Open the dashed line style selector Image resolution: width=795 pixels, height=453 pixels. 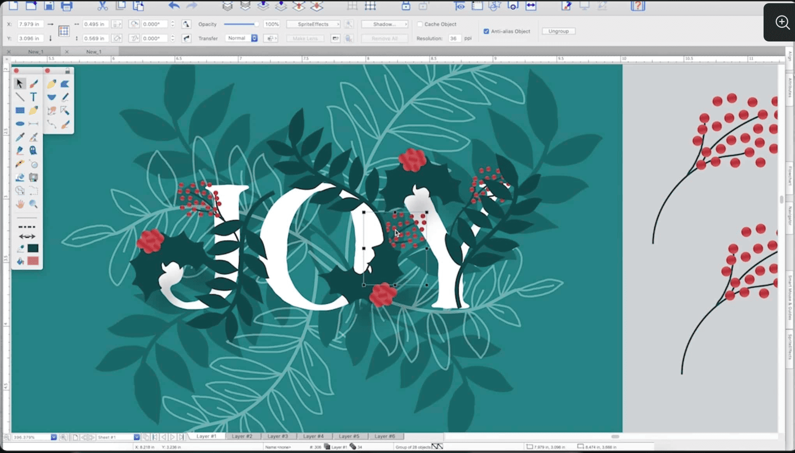point(26,226)
